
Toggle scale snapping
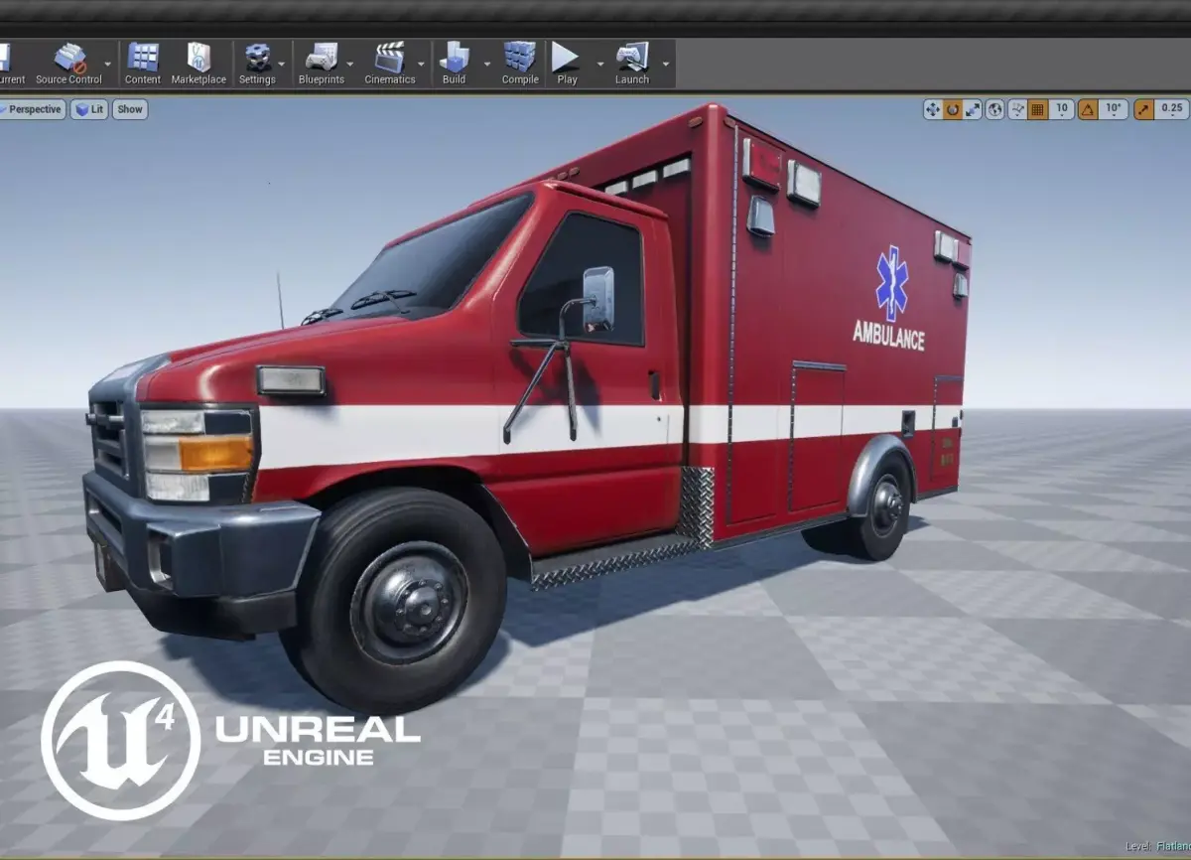click(1144, 109)
